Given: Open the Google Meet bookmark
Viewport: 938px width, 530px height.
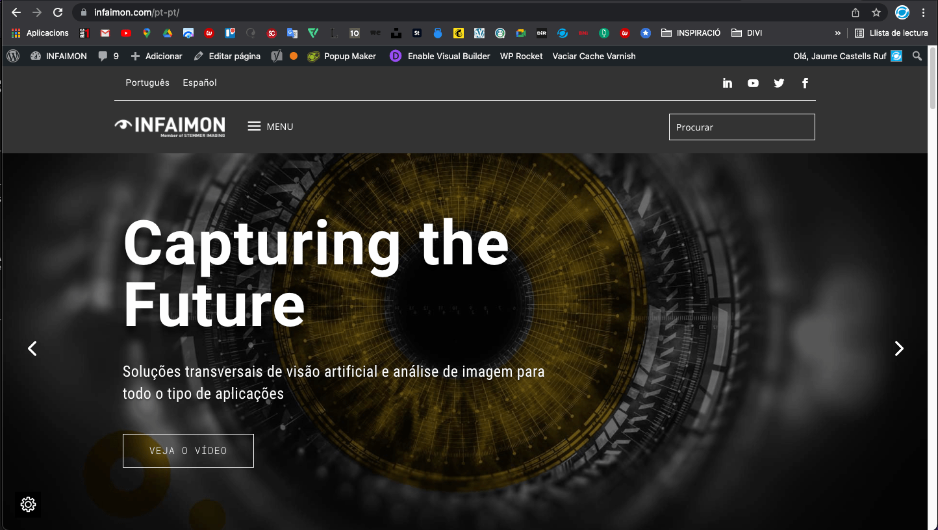Looking at the screenshot, I should 521,32.
